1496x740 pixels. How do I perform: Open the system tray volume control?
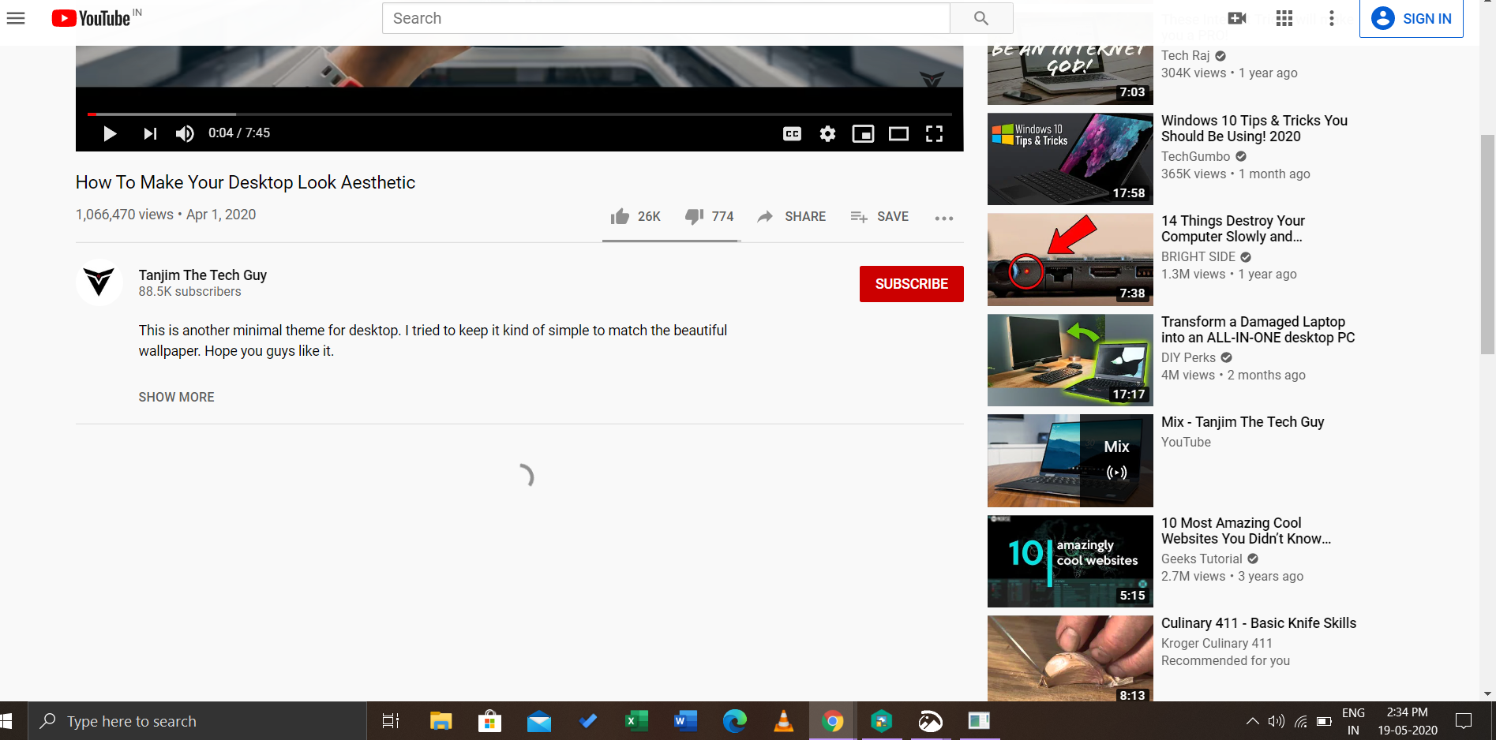1276,721
